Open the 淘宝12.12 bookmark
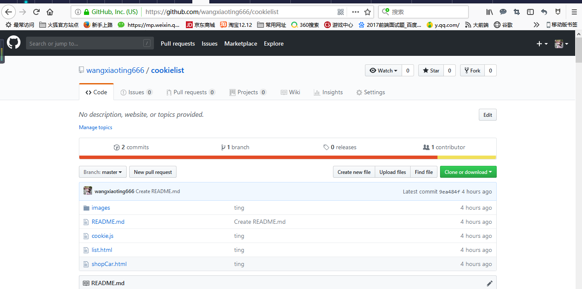582x289 pixels. [x=236, y=25]
